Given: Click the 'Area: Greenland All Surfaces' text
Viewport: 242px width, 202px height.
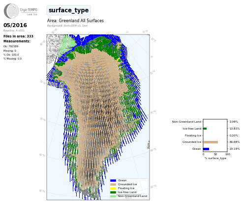Looking at the screenshot, I should point(75,21).
